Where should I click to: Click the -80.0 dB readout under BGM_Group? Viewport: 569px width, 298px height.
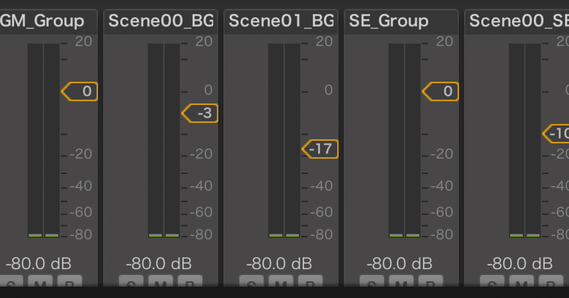[38, 263]
